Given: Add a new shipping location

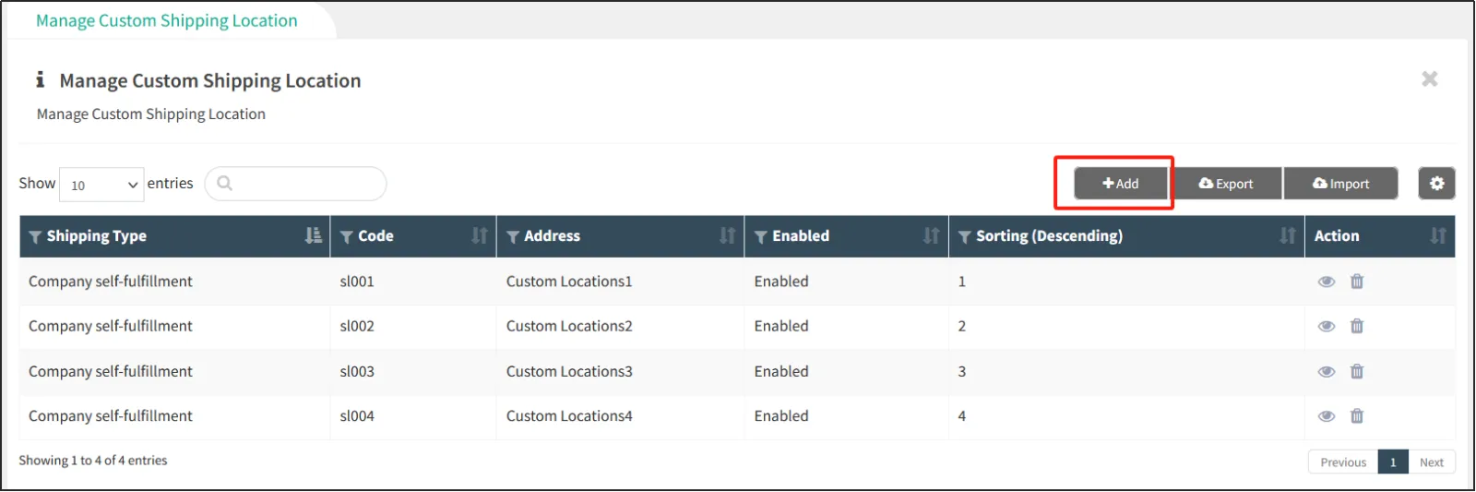Looking at the screenshot, I should tap(1121, 184).
